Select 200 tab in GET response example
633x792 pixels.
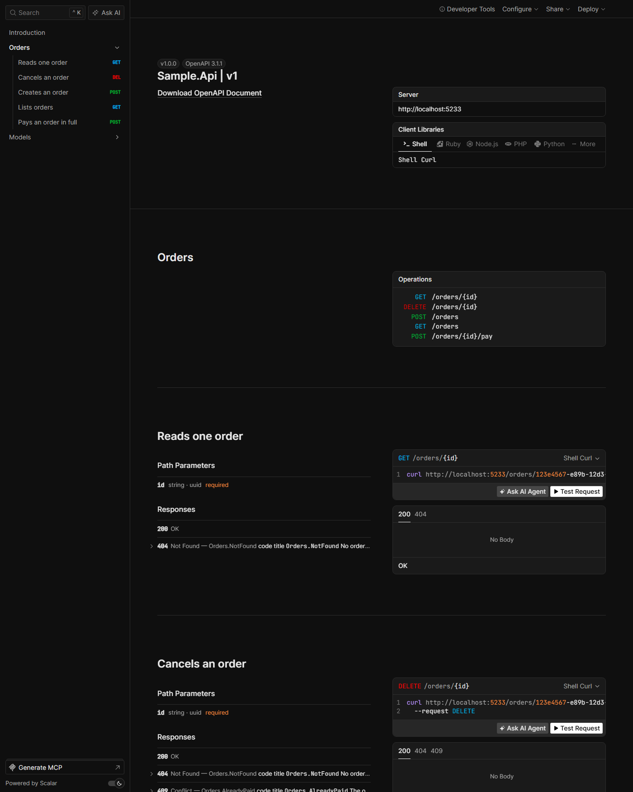point(404,514)
